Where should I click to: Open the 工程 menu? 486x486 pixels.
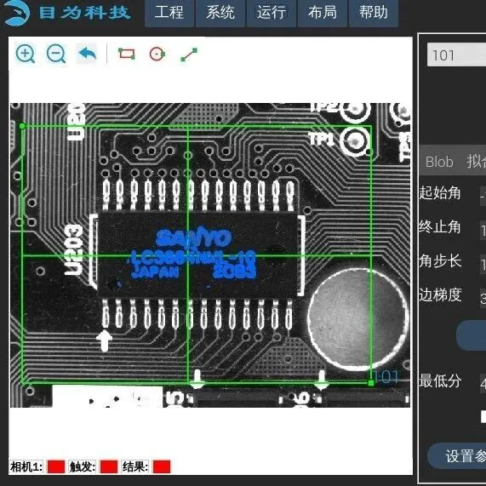[x=169, y=13]
